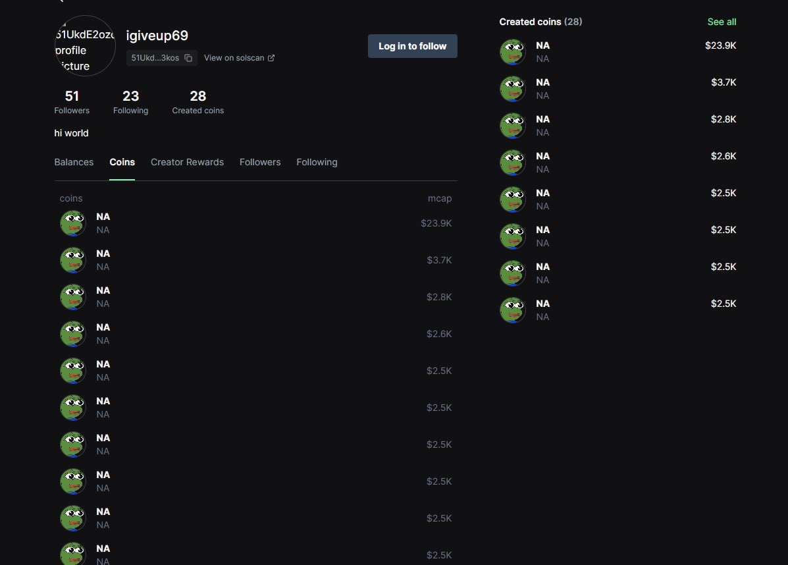Click the igiveup69 username
788x565 pixels.
[157, 36]
